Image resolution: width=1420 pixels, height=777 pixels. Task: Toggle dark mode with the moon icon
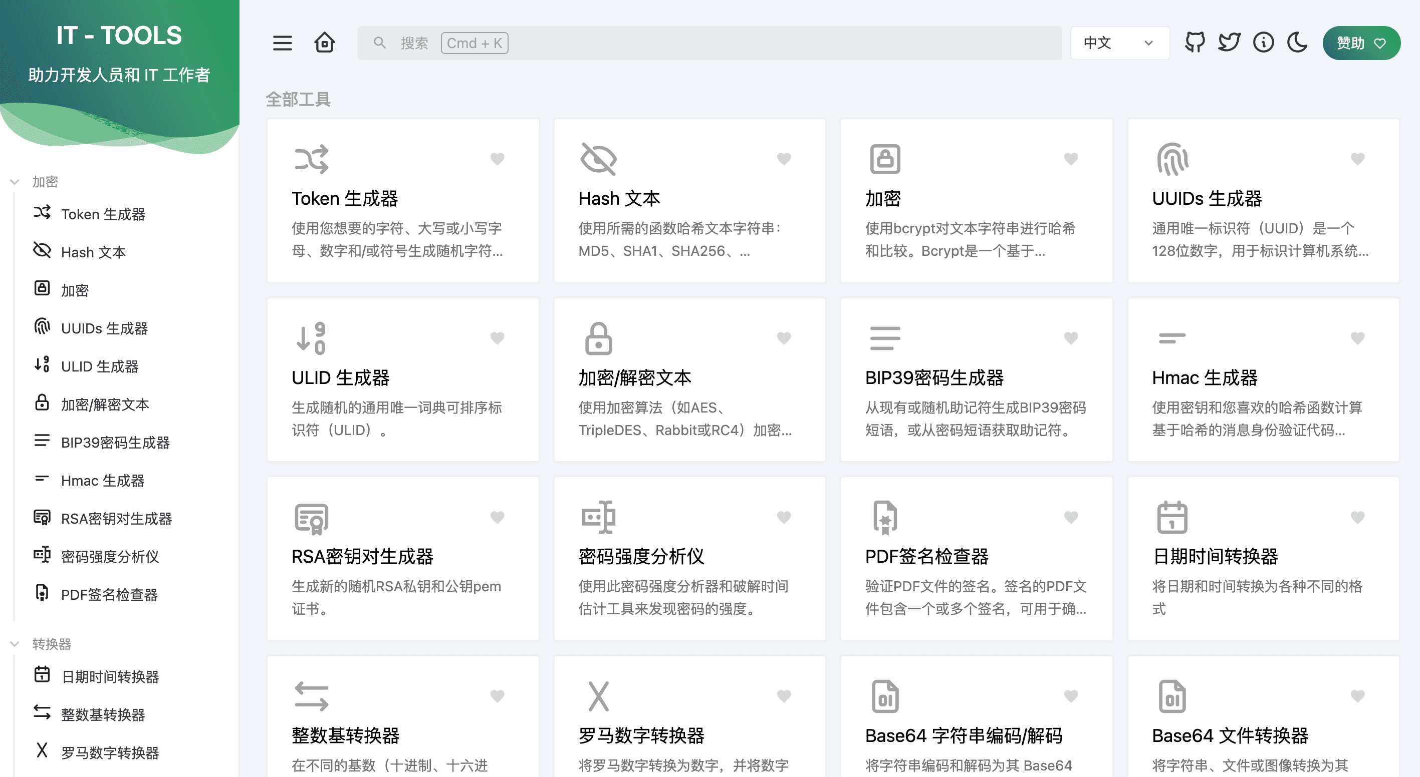[1298, 42]
